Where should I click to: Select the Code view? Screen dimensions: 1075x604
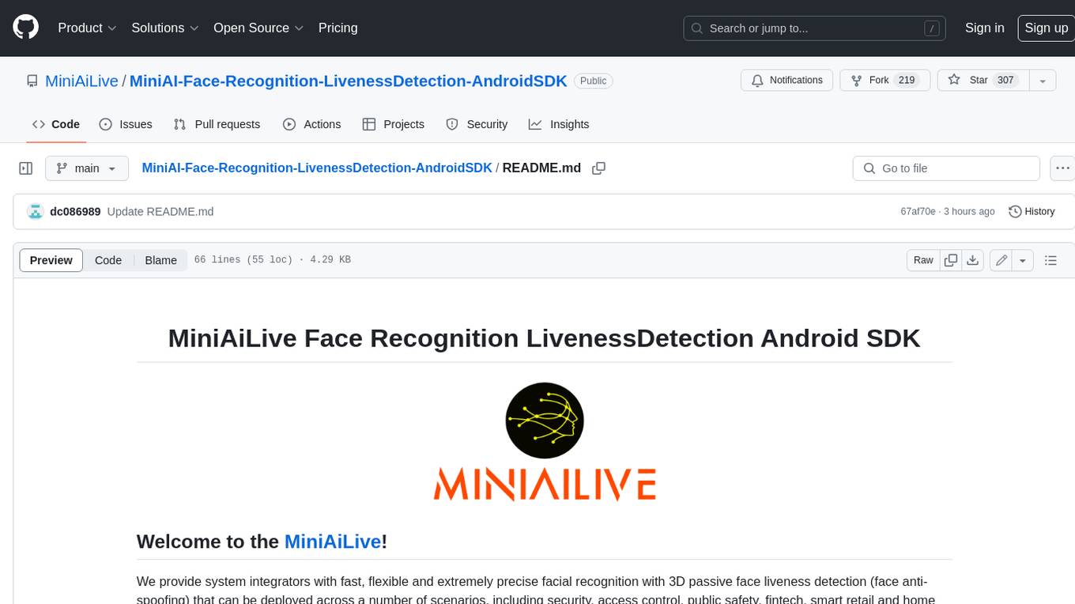pyautogui.click(x=108, y=260)
